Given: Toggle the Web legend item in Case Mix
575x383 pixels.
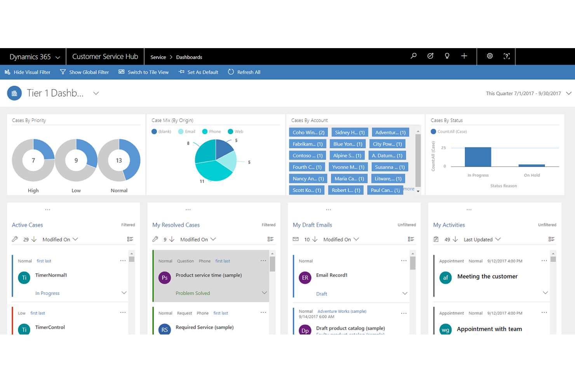Looking at the screenshot, I should [235, 132].
